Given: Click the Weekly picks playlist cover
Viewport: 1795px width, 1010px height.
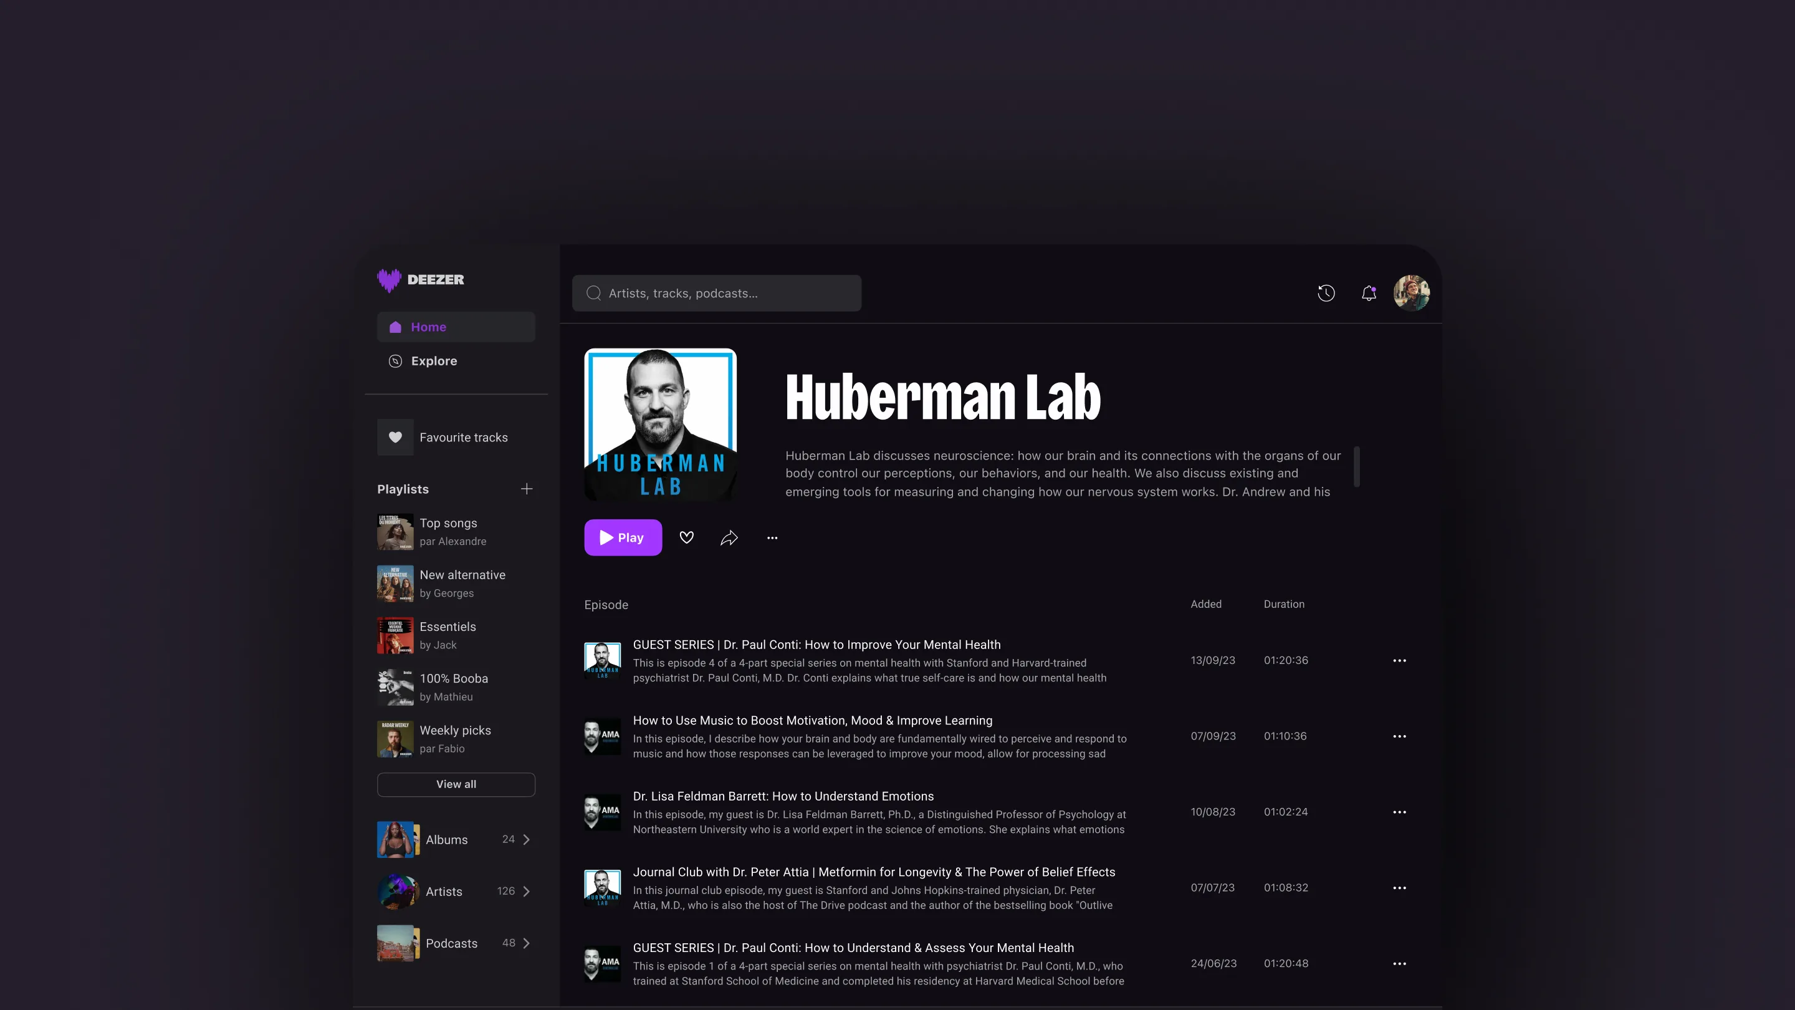Looking at the screenshot, I should point(395,739).
